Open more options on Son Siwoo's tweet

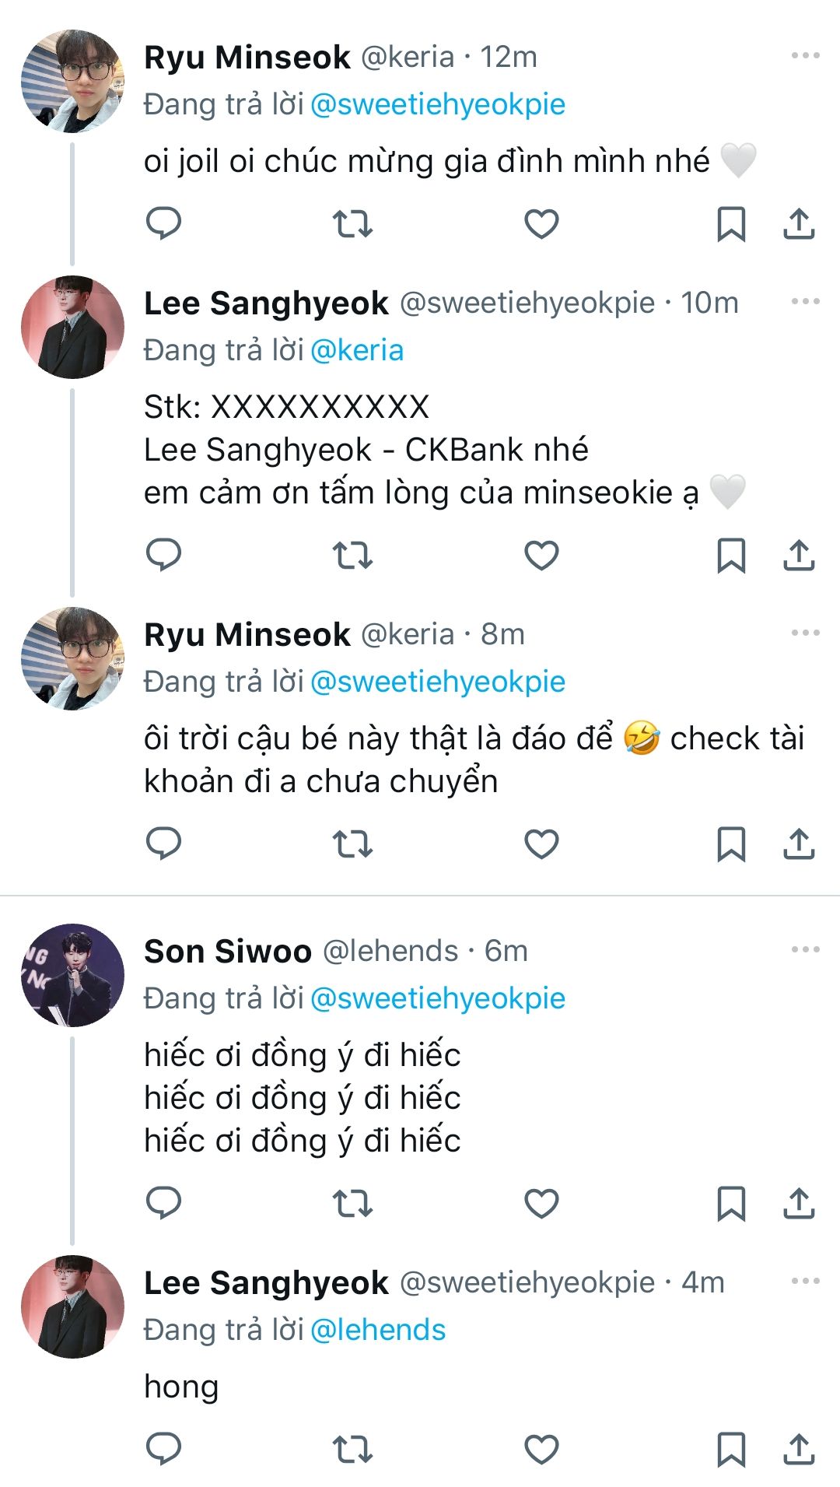805,949
